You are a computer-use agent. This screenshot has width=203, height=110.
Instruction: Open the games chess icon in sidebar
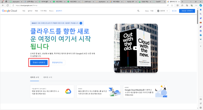pos(201,27)
